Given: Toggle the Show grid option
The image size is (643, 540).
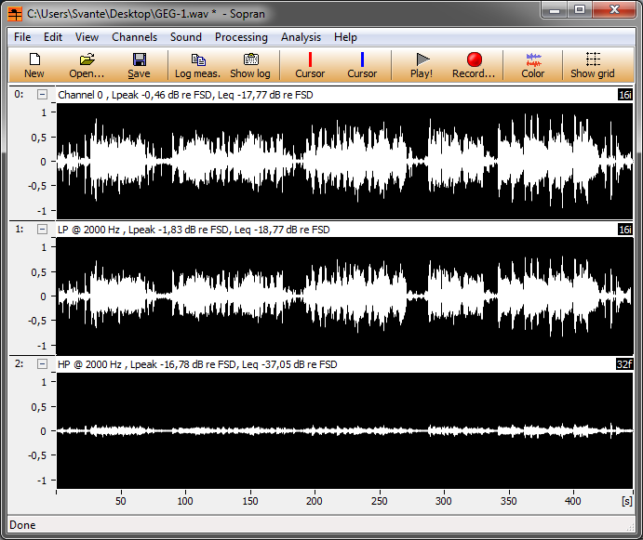Looking at the screenshot, I should click(593, 65).
